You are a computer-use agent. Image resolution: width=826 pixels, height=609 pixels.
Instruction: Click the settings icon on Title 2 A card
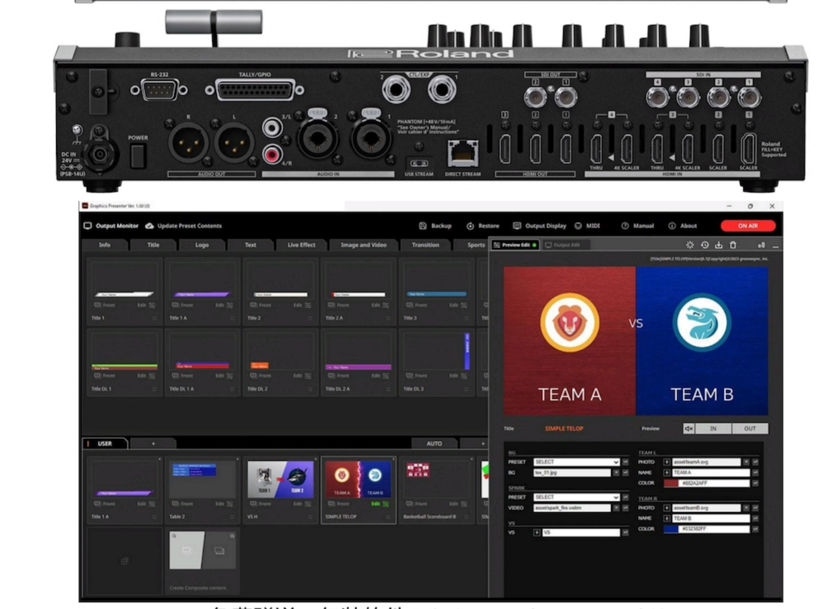385,305
